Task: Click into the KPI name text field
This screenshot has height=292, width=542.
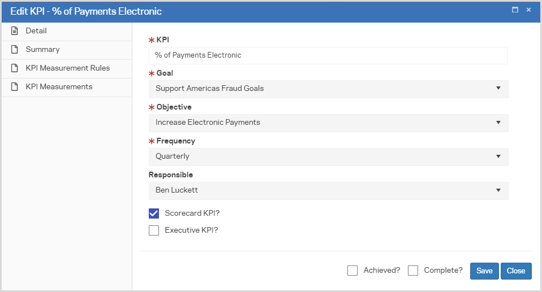Action: pyautogui.click(x=328, y=55)
